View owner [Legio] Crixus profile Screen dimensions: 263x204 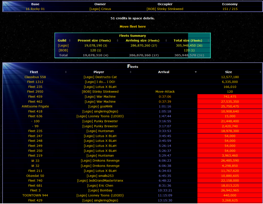tap(100, 9)
